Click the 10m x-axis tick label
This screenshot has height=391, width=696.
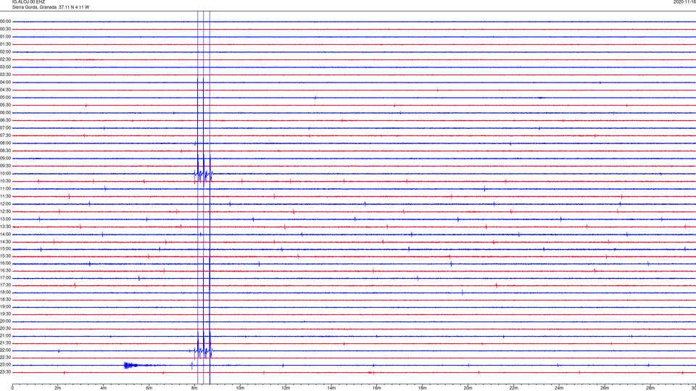pos(240,388)
